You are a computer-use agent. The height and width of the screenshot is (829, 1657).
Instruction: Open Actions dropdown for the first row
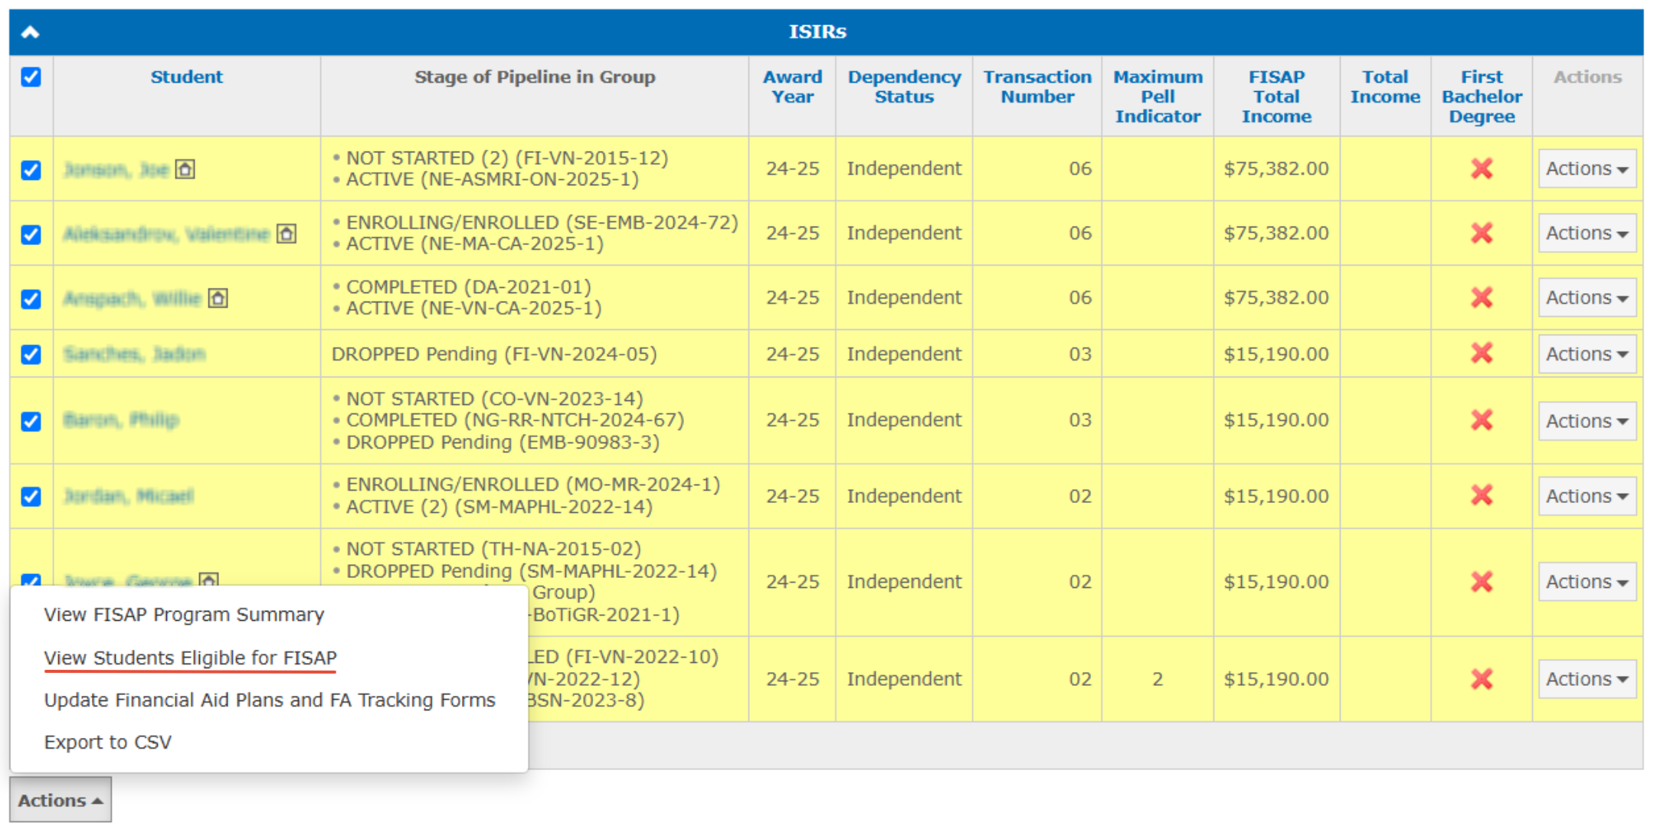[1587, 169]
